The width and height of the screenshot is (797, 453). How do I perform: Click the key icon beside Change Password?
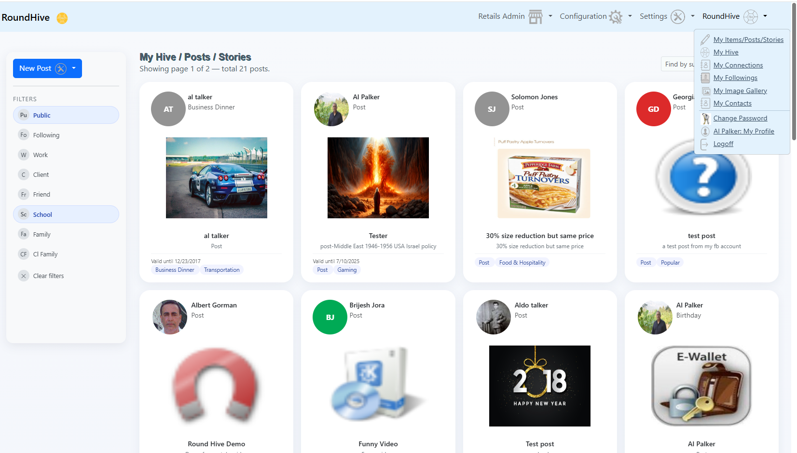pos(705,118)
